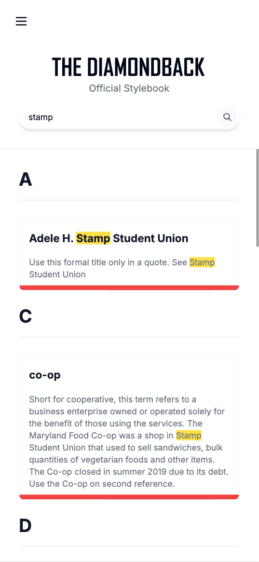The height and width of the screenshot is (562, 259).
Task: Jump to the D section heading
Action: [26, 525]
